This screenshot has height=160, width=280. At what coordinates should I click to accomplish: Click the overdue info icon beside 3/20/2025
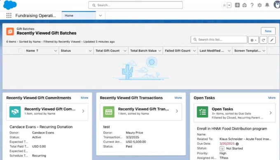pyautogui.click(x=237, y=144)
